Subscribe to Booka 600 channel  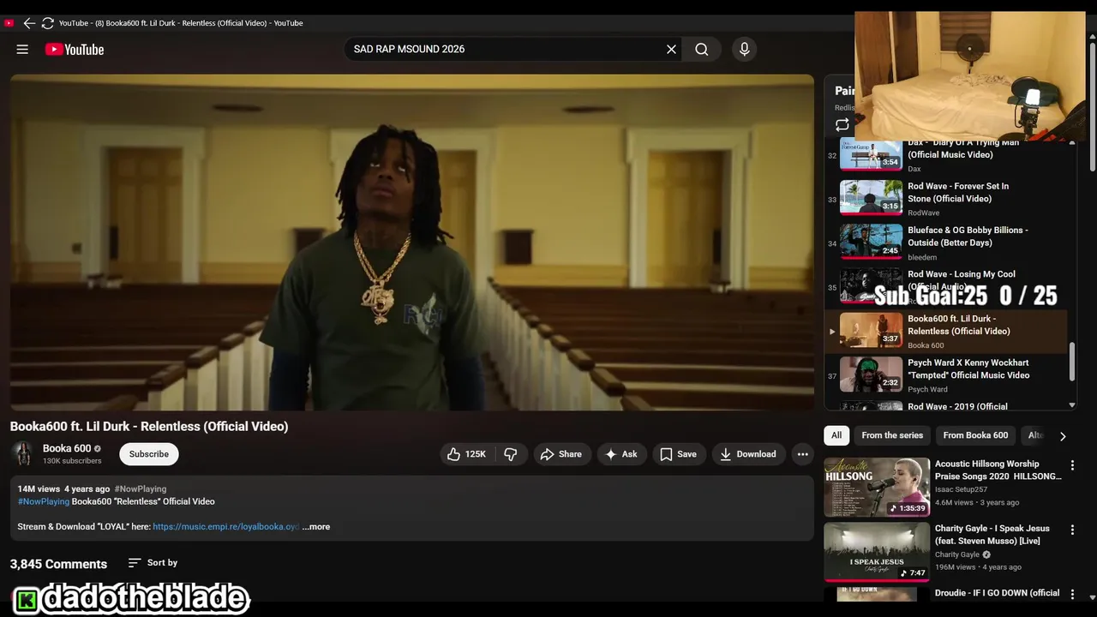(x=149, y=454)
